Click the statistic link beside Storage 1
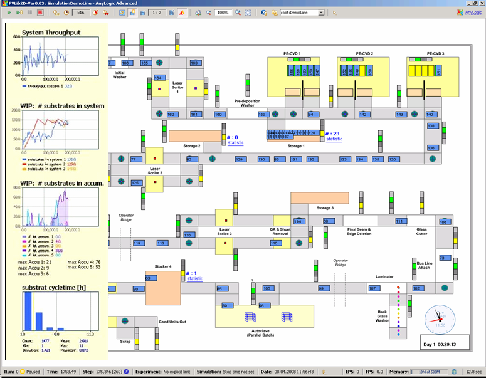486x378 pixels. tap(334, 139)
